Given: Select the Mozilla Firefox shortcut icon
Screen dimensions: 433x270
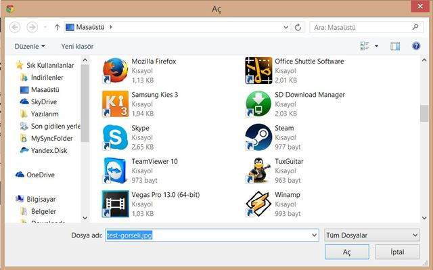Looking at the screenshot, I should 115,70.
